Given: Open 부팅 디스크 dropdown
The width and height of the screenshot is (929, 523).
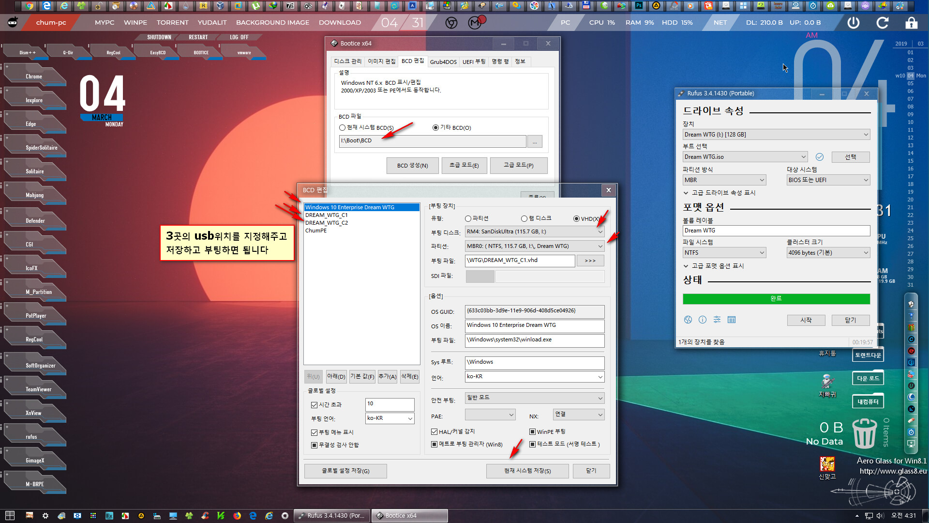Looking at the screenshot, I should [x=535, y=231].
